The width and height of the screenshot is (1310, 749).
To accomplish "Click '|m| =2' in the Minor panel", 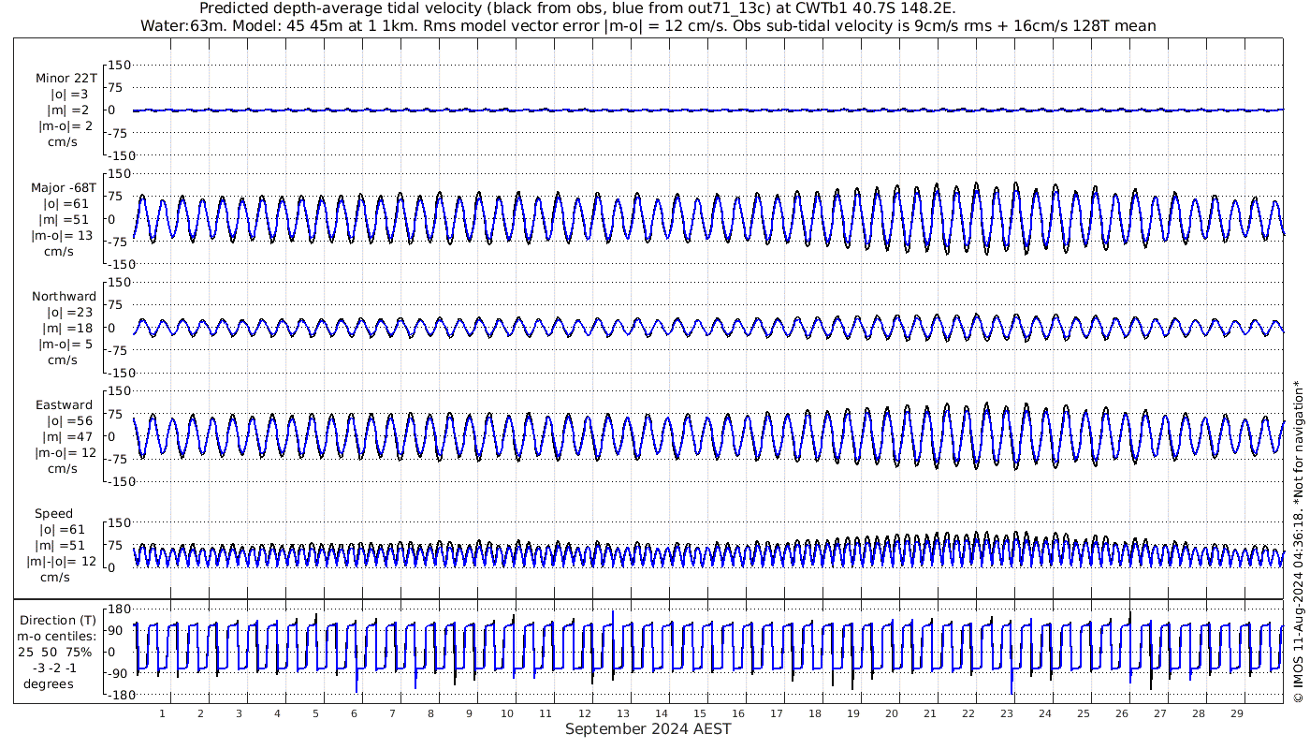I will tap(68, 110).
